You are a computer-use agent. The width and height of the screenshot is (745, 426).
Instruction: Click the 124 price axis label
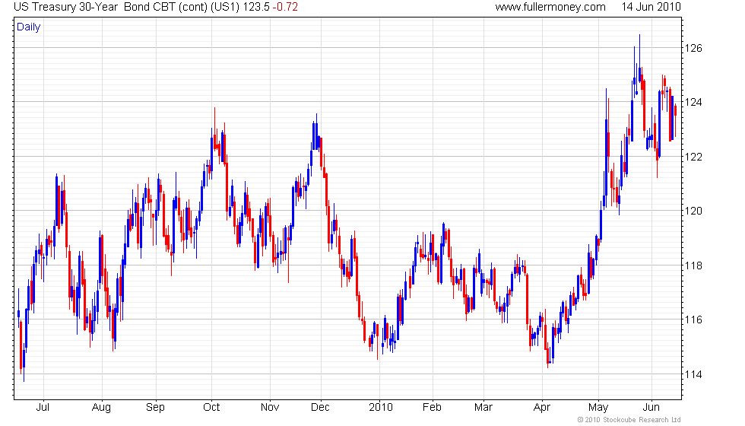pyautogui.click(x=693, y=102)
